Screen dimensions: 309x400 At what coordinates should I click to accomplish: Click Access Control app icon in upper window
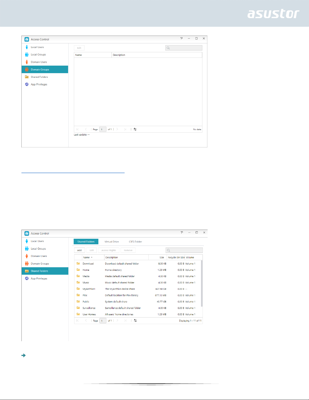tap(27, 39)
